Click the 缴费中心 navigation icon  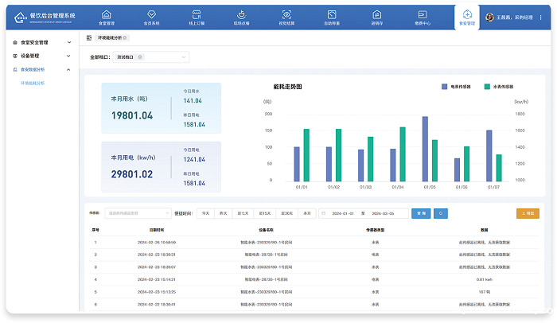(x=423, y=14)
